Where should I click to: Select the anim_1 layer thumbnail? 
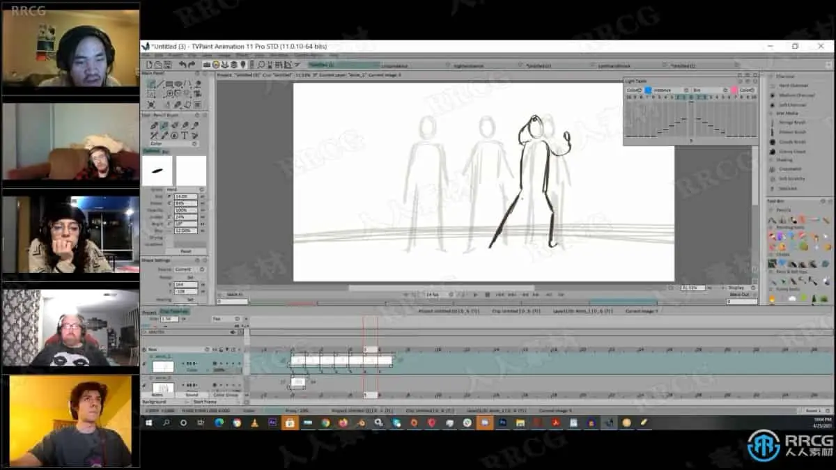click(163, 366)
